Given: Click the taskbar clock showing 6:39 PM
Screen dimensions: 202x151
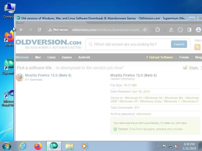Looking at the screenshot, I should (189, 146).
